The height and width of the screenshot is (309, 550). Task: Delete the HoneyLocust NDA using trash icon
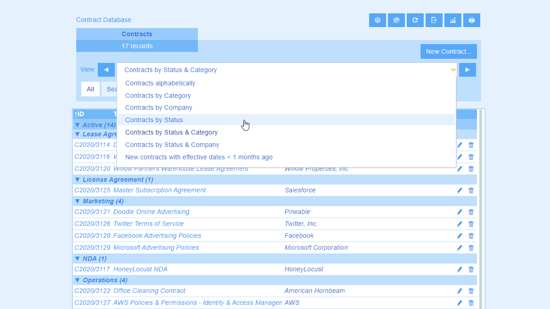click(x=471, y=270)
